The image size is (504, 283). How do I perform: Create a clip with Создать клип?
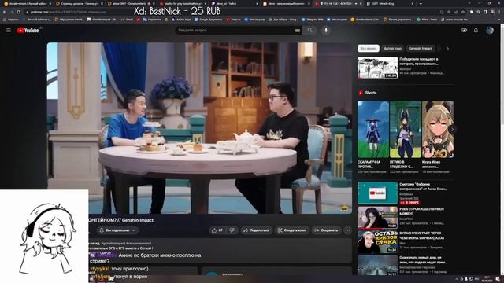point(292,230)
